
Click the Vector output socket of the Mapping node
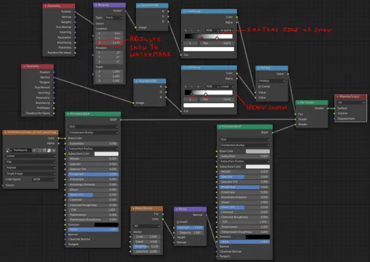coord(125,11)
